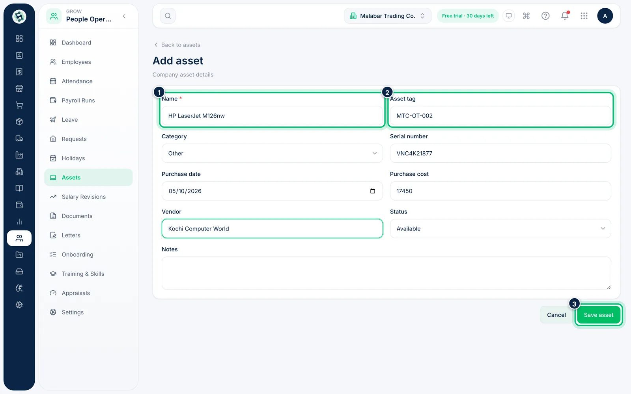Open the Status dropdown showing Available
The height and width of the screenshot is (394, 631).
point(500,229)
